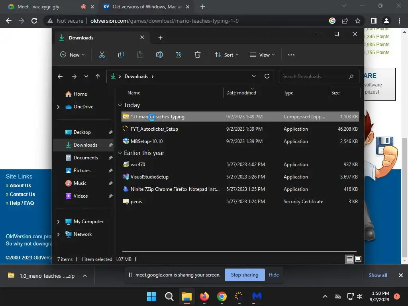Switch to large thumbnails view icon
408x306 pixels.
[x=358, y=259]
